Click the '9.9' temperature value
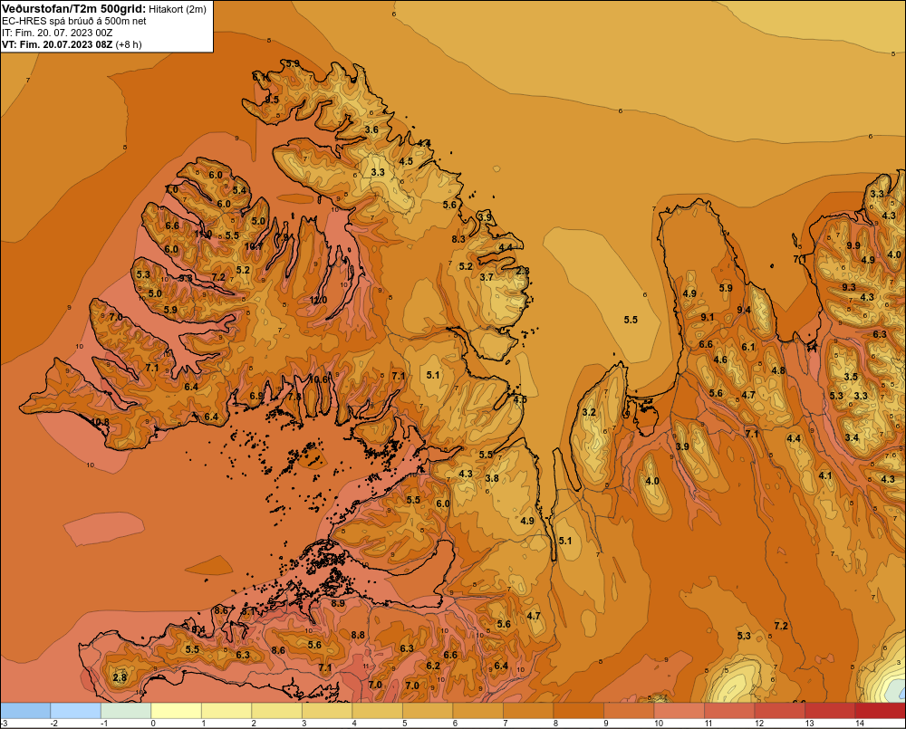The height and width of the screenshot is (729, 906). click(853, 245)
